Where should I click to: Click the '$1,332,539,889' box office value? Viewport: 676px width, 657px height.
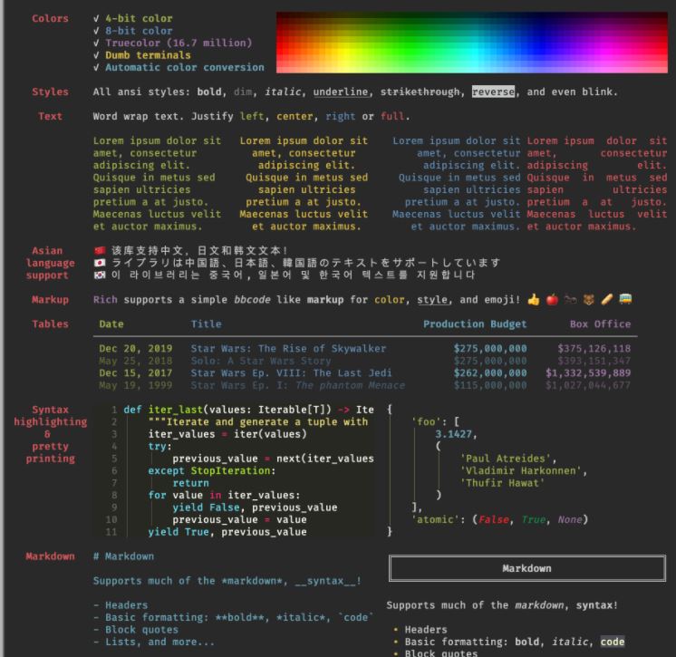click(x=588, y=372)
